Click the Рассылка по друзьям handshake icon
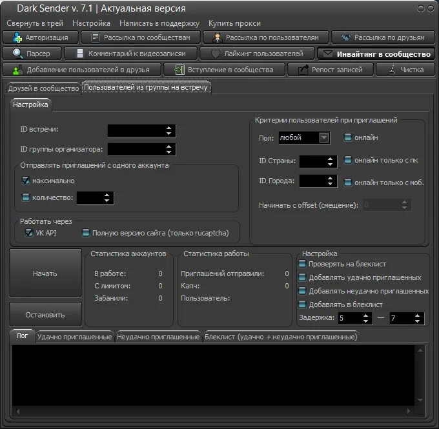This screenshot has height=429, width=439. [346, 37]
